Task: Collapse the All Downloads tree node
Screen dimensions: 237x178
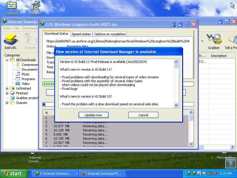Action: (x=7, y=60)
